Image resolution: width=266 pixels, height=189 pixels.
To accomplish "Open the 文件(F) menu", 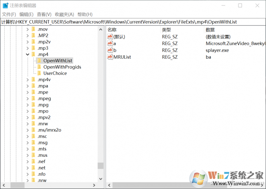I will [9, 14].
